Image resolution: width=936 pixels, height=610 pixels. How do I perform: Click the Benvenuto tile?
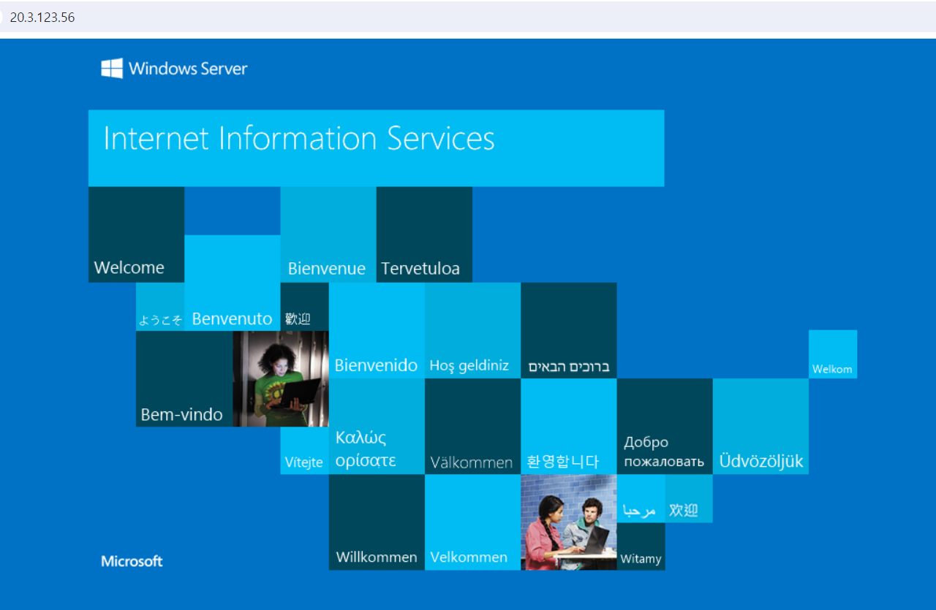click(232, 283)
